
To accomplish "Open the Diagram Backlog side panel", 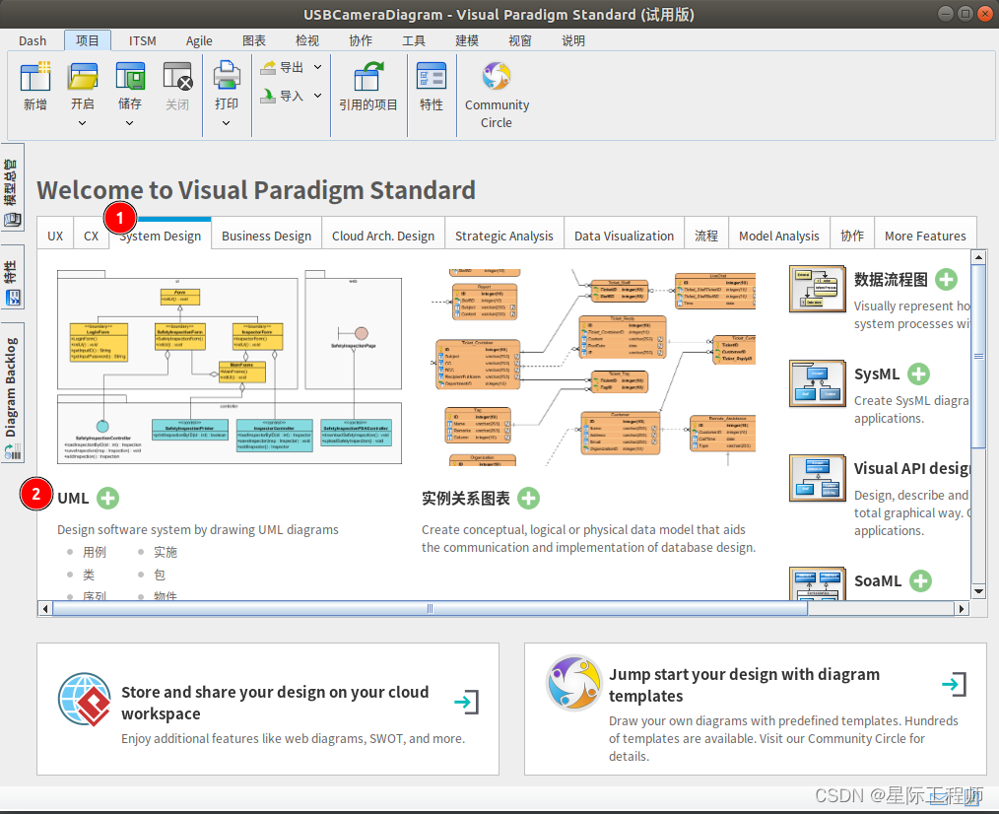I will coord(12,393).
